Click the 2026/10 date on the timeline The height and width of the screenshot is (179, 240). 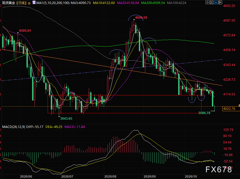pos(191,177)
